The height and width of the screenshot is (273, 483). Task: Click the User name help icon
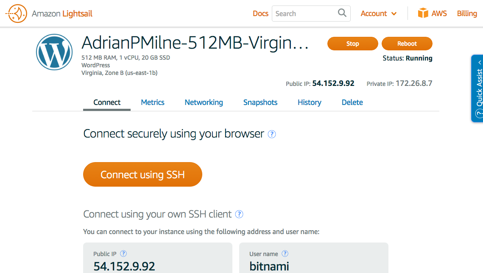285,254
